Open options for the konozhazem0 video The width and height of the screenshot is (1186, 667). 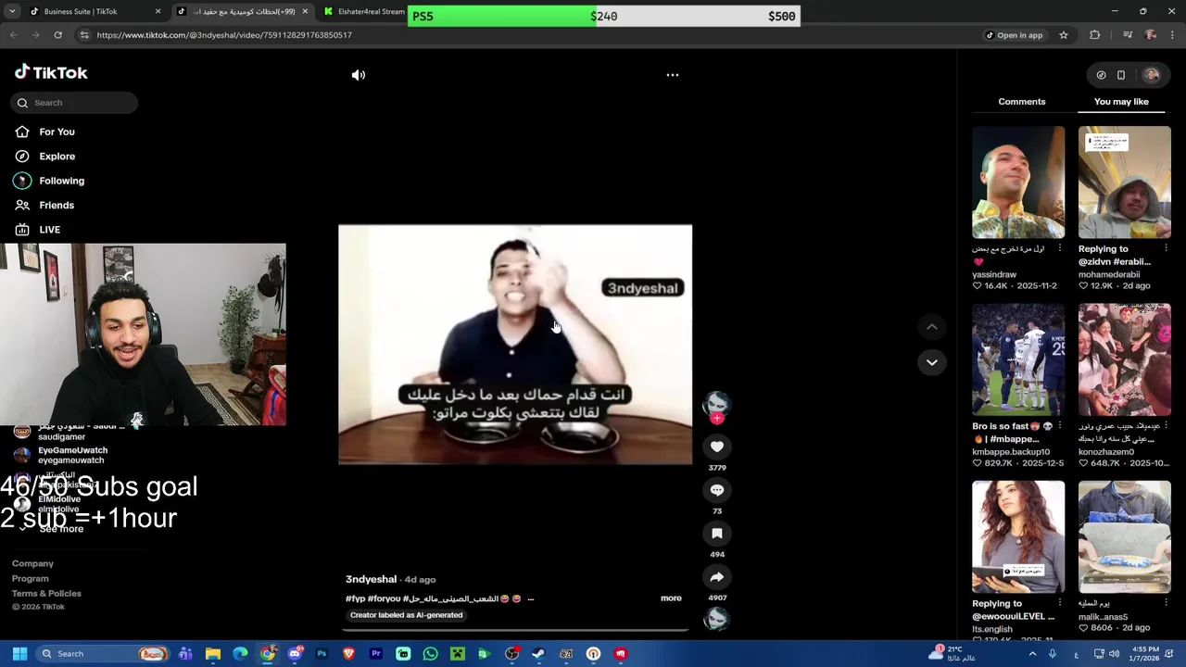pos(1166,426)
